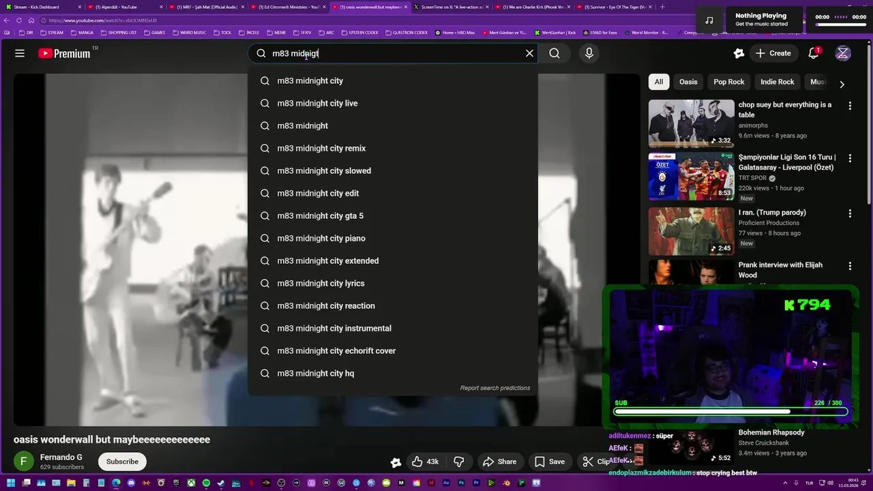Click the magnifier search submit button
The width and height of the screenshot is (873, 491).
554,53
